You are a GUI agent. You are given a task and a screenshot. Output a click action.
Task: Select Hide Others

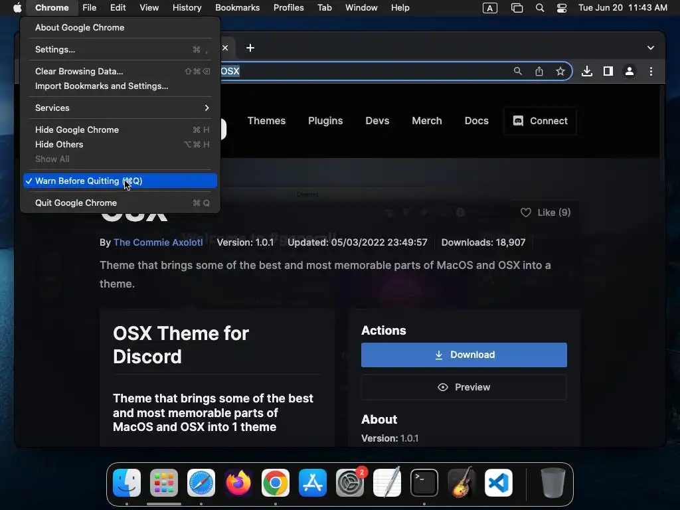[120, 144]
